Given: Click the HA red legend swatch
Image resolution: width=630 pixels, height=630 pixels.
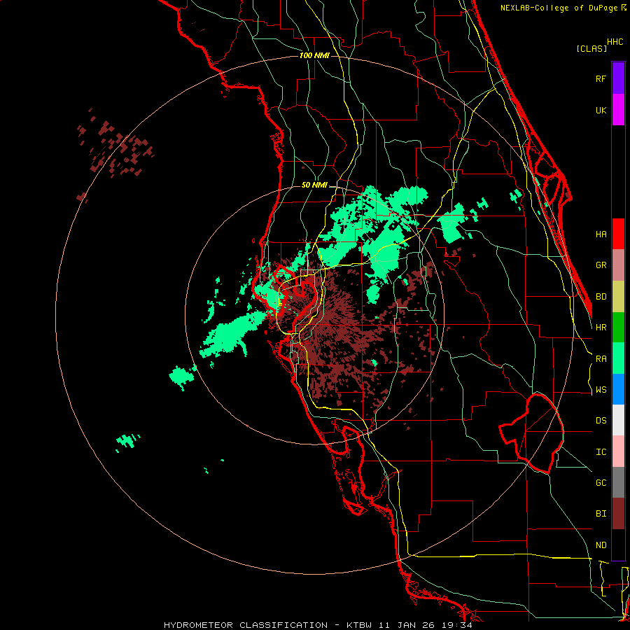Looking at the screenshot, I should coord(618,234).
